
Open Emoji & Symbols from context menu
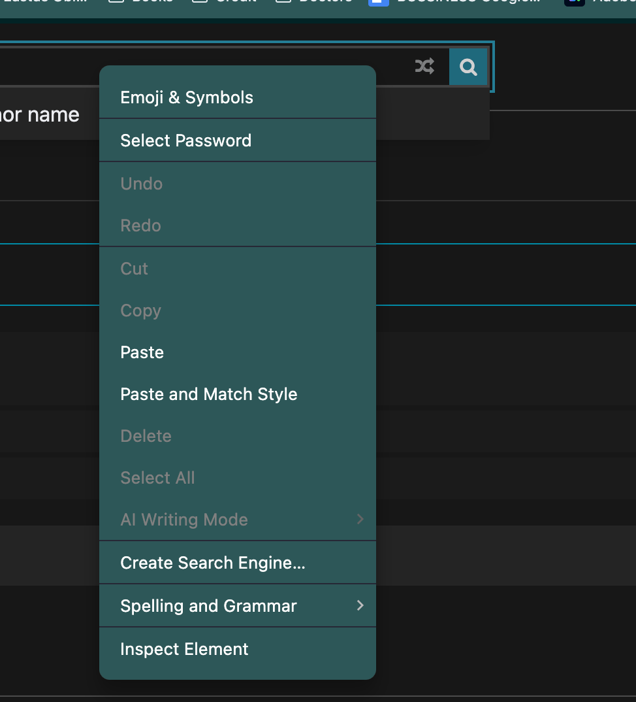187,97
